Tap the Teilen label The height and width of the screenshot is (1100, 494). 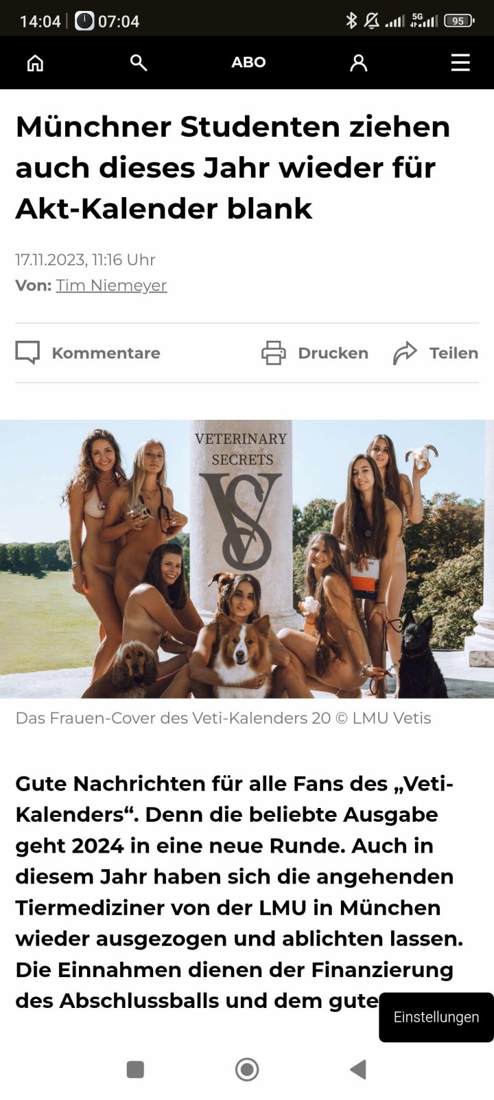coord(454,353)
